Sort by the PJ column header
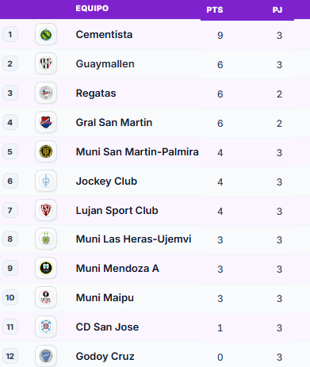310x367 pixels. point(277,10)
